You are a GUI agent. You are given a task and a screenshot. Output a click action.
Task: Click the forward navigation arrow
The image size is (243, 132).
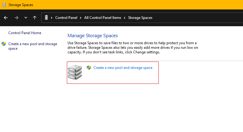[16, 18]
